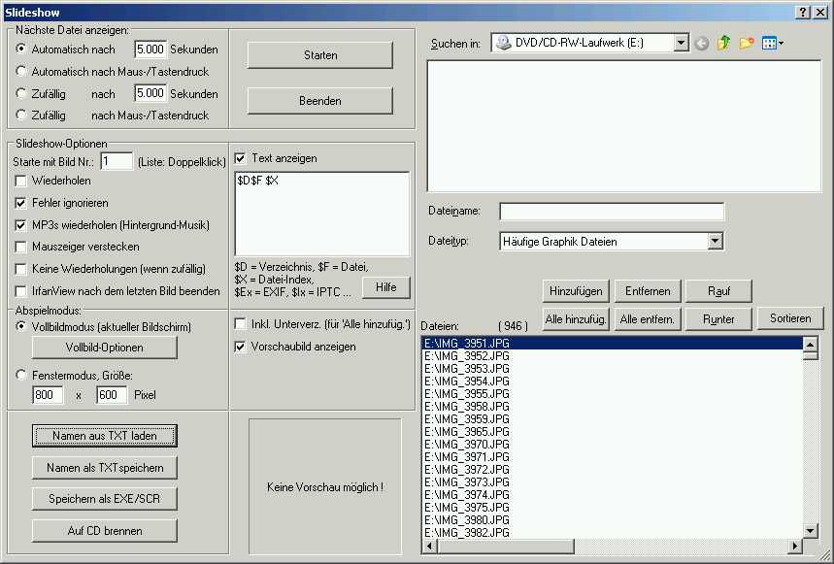Toggle Vorschaubild anzeigen checkbox
The height and width of the screenshot is (564, 834).
tap(241, 346)
